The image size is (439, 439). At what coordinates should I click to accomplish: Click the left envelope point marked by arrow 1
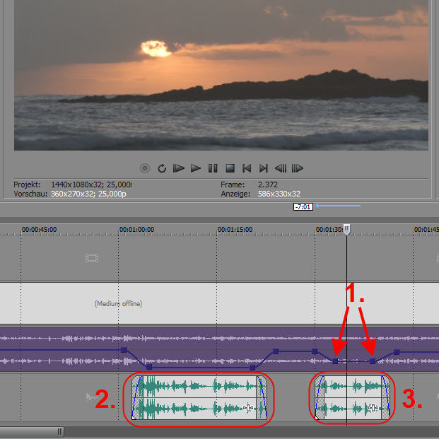(336, 361)
